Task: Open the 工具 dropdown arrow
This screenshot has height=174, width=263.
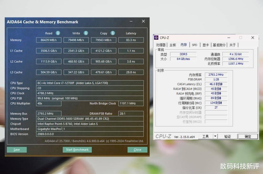Action: pos(215,136)
